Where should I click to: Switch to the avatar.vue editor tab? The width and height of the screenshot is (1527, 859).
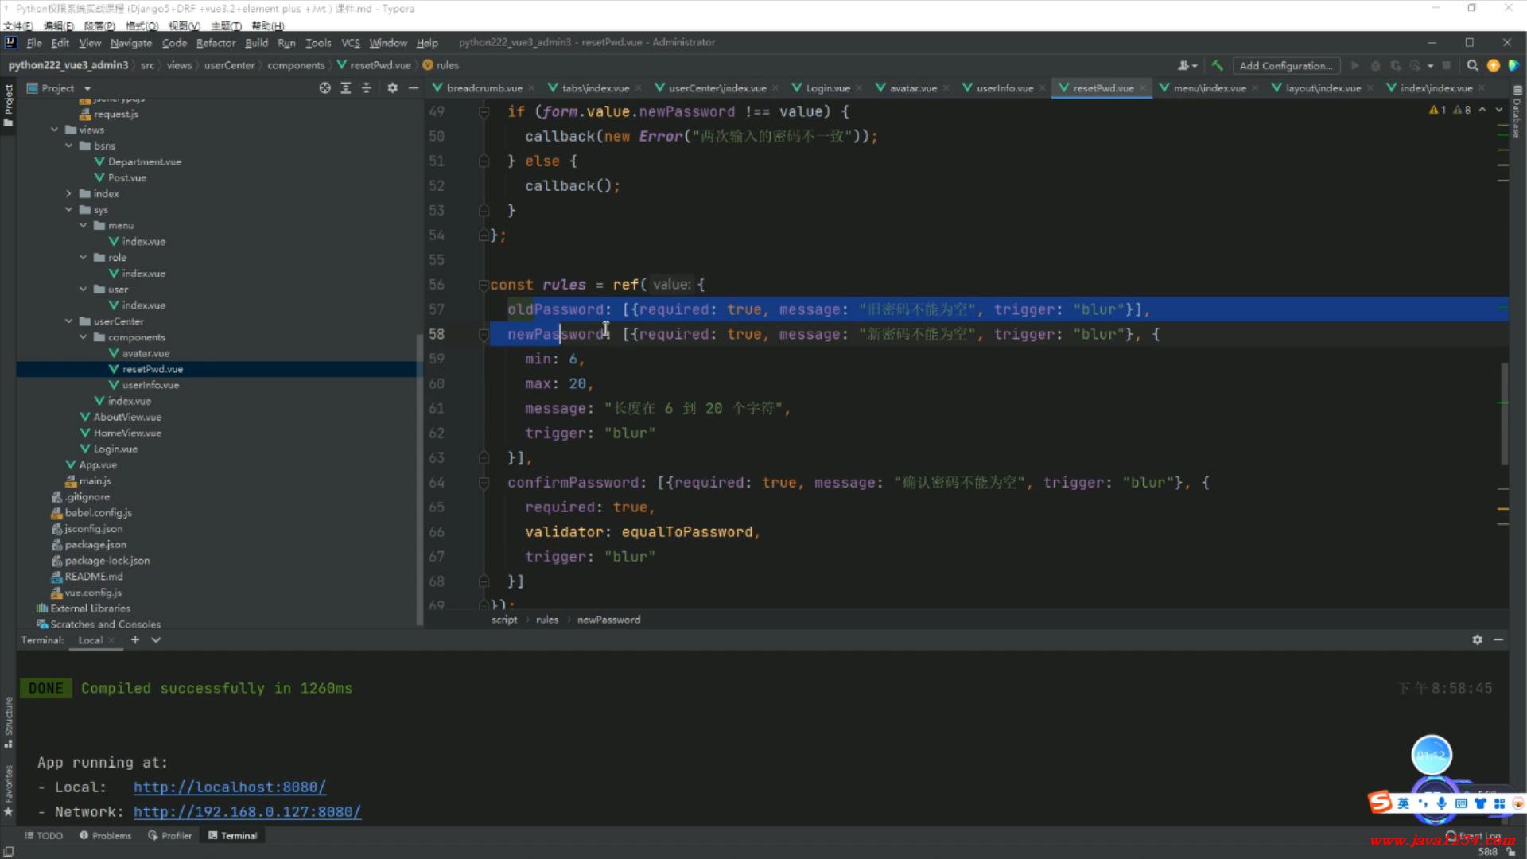coord(912,88)
